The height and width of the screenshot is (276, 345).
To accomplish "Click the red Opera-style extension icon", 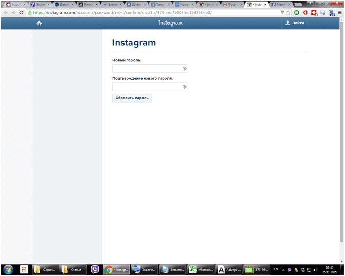I will pos(305,13).
